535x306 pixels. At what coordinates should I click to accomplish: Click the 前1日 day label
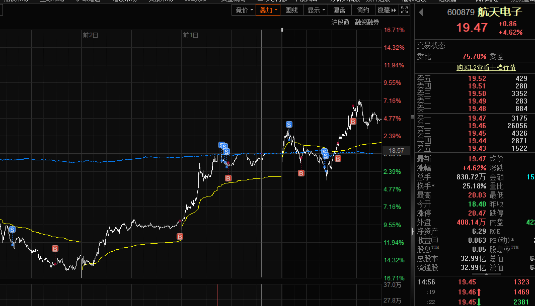[x=190, y=36]
